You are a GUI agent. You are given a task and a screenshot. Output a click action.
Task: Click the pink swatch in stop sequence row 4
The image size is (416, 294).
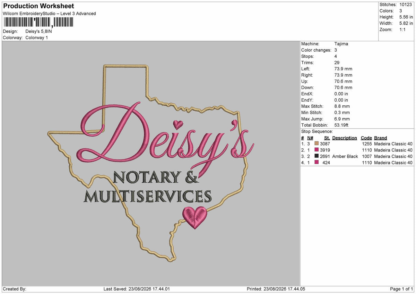click(x=317, y=162)
